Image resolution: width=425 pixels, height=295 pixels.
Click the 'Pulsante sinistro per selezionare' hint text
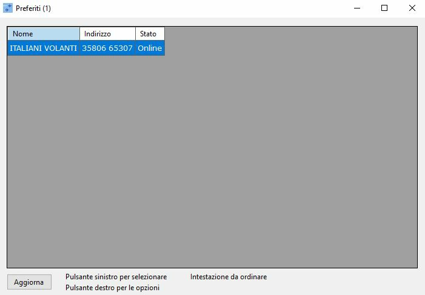[116, 277]
